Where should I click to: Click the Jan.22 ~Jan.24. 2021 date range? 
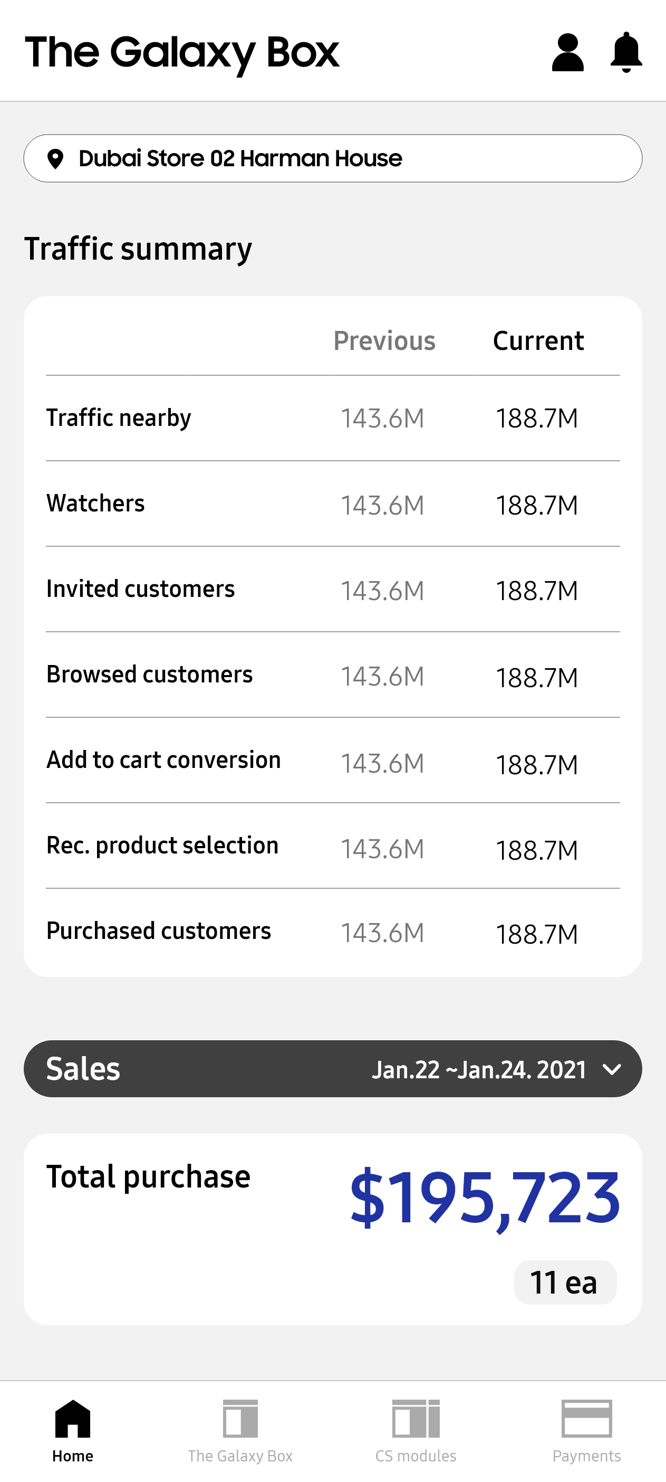tap(479, 1069)
